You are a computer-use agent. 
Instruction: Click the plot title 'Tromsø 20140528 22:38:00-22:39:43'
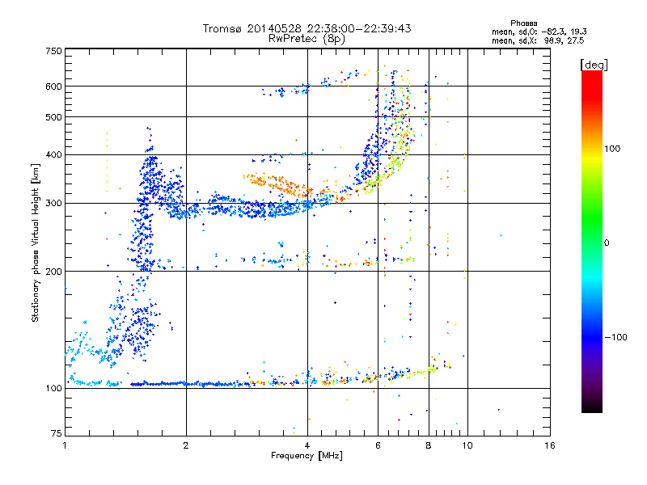click(307, 28)
